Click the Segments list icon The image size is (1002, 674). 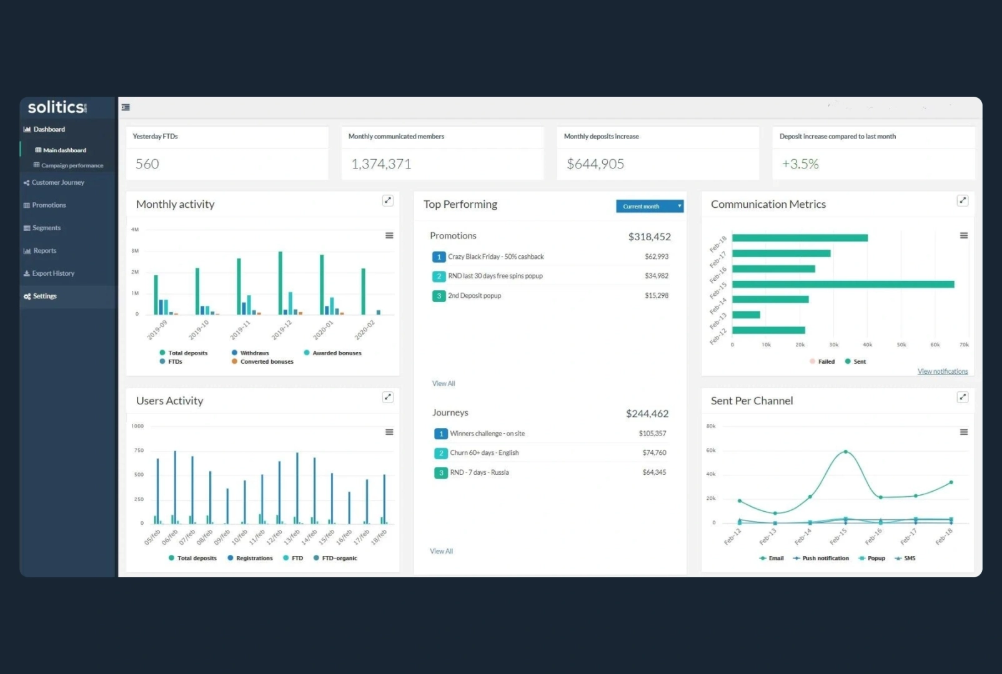click(x=27, y=228)
